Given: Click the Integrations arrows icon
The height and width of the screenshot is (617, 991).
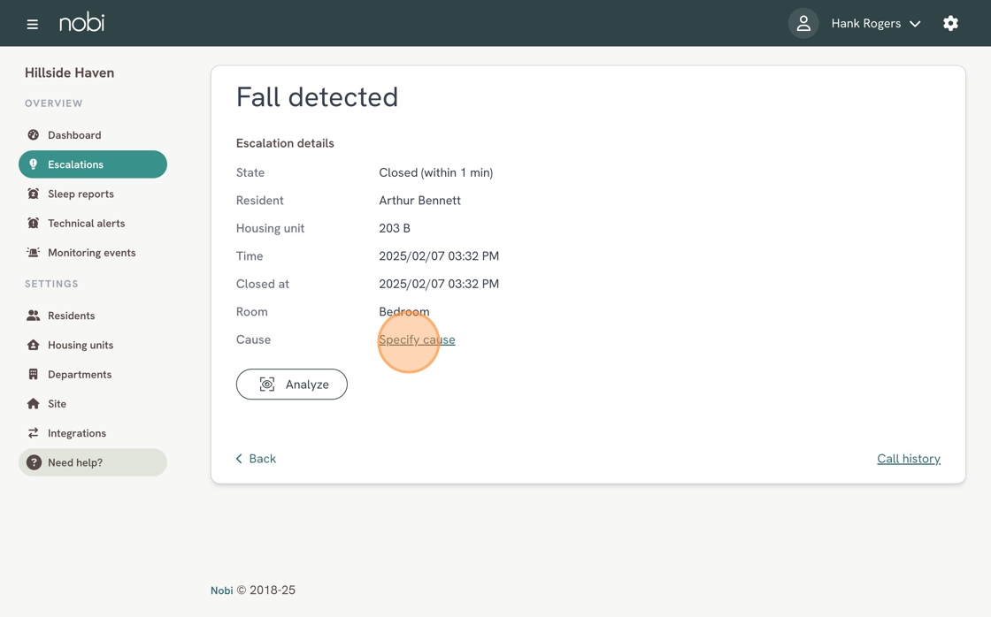Looking at the screenshot, I should click(x=34, y=433).
